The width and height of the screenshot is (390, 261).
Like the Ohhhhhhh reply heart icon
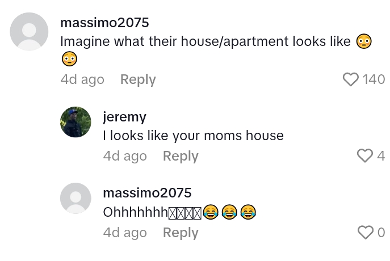[x=366, y=233]
